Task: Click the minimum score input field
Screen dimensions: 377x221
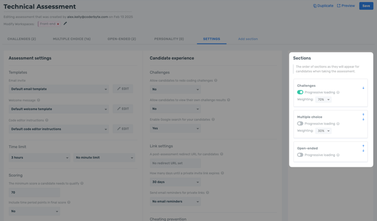Action: click(34, 192)
